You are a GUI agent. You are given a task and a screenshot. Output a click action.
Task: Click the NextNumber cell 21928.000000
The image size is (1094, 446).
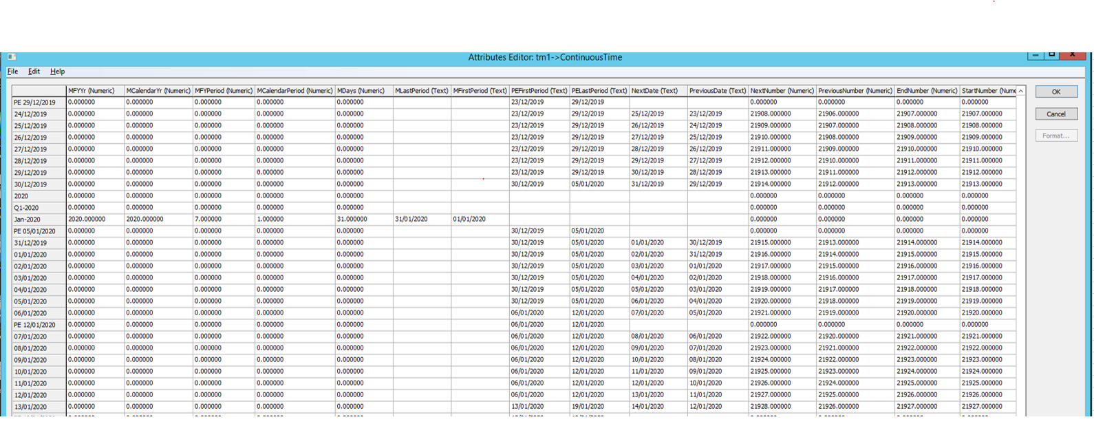click(x=782, y=406)
